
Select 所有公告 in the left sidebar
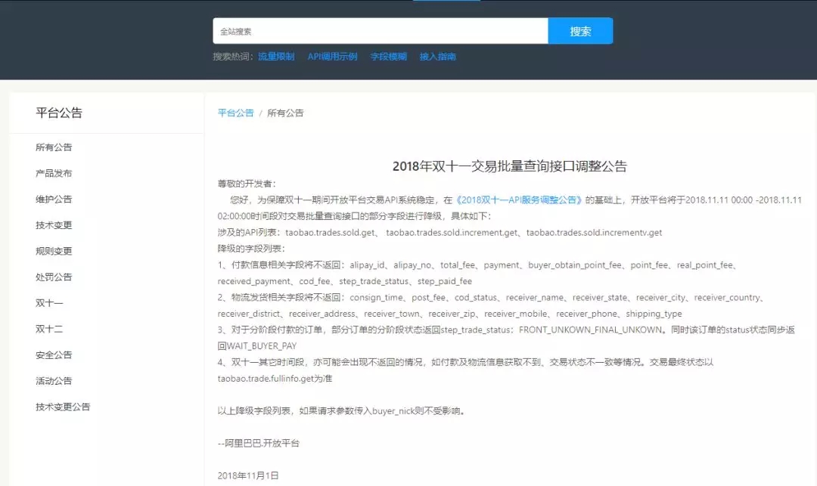54,147
